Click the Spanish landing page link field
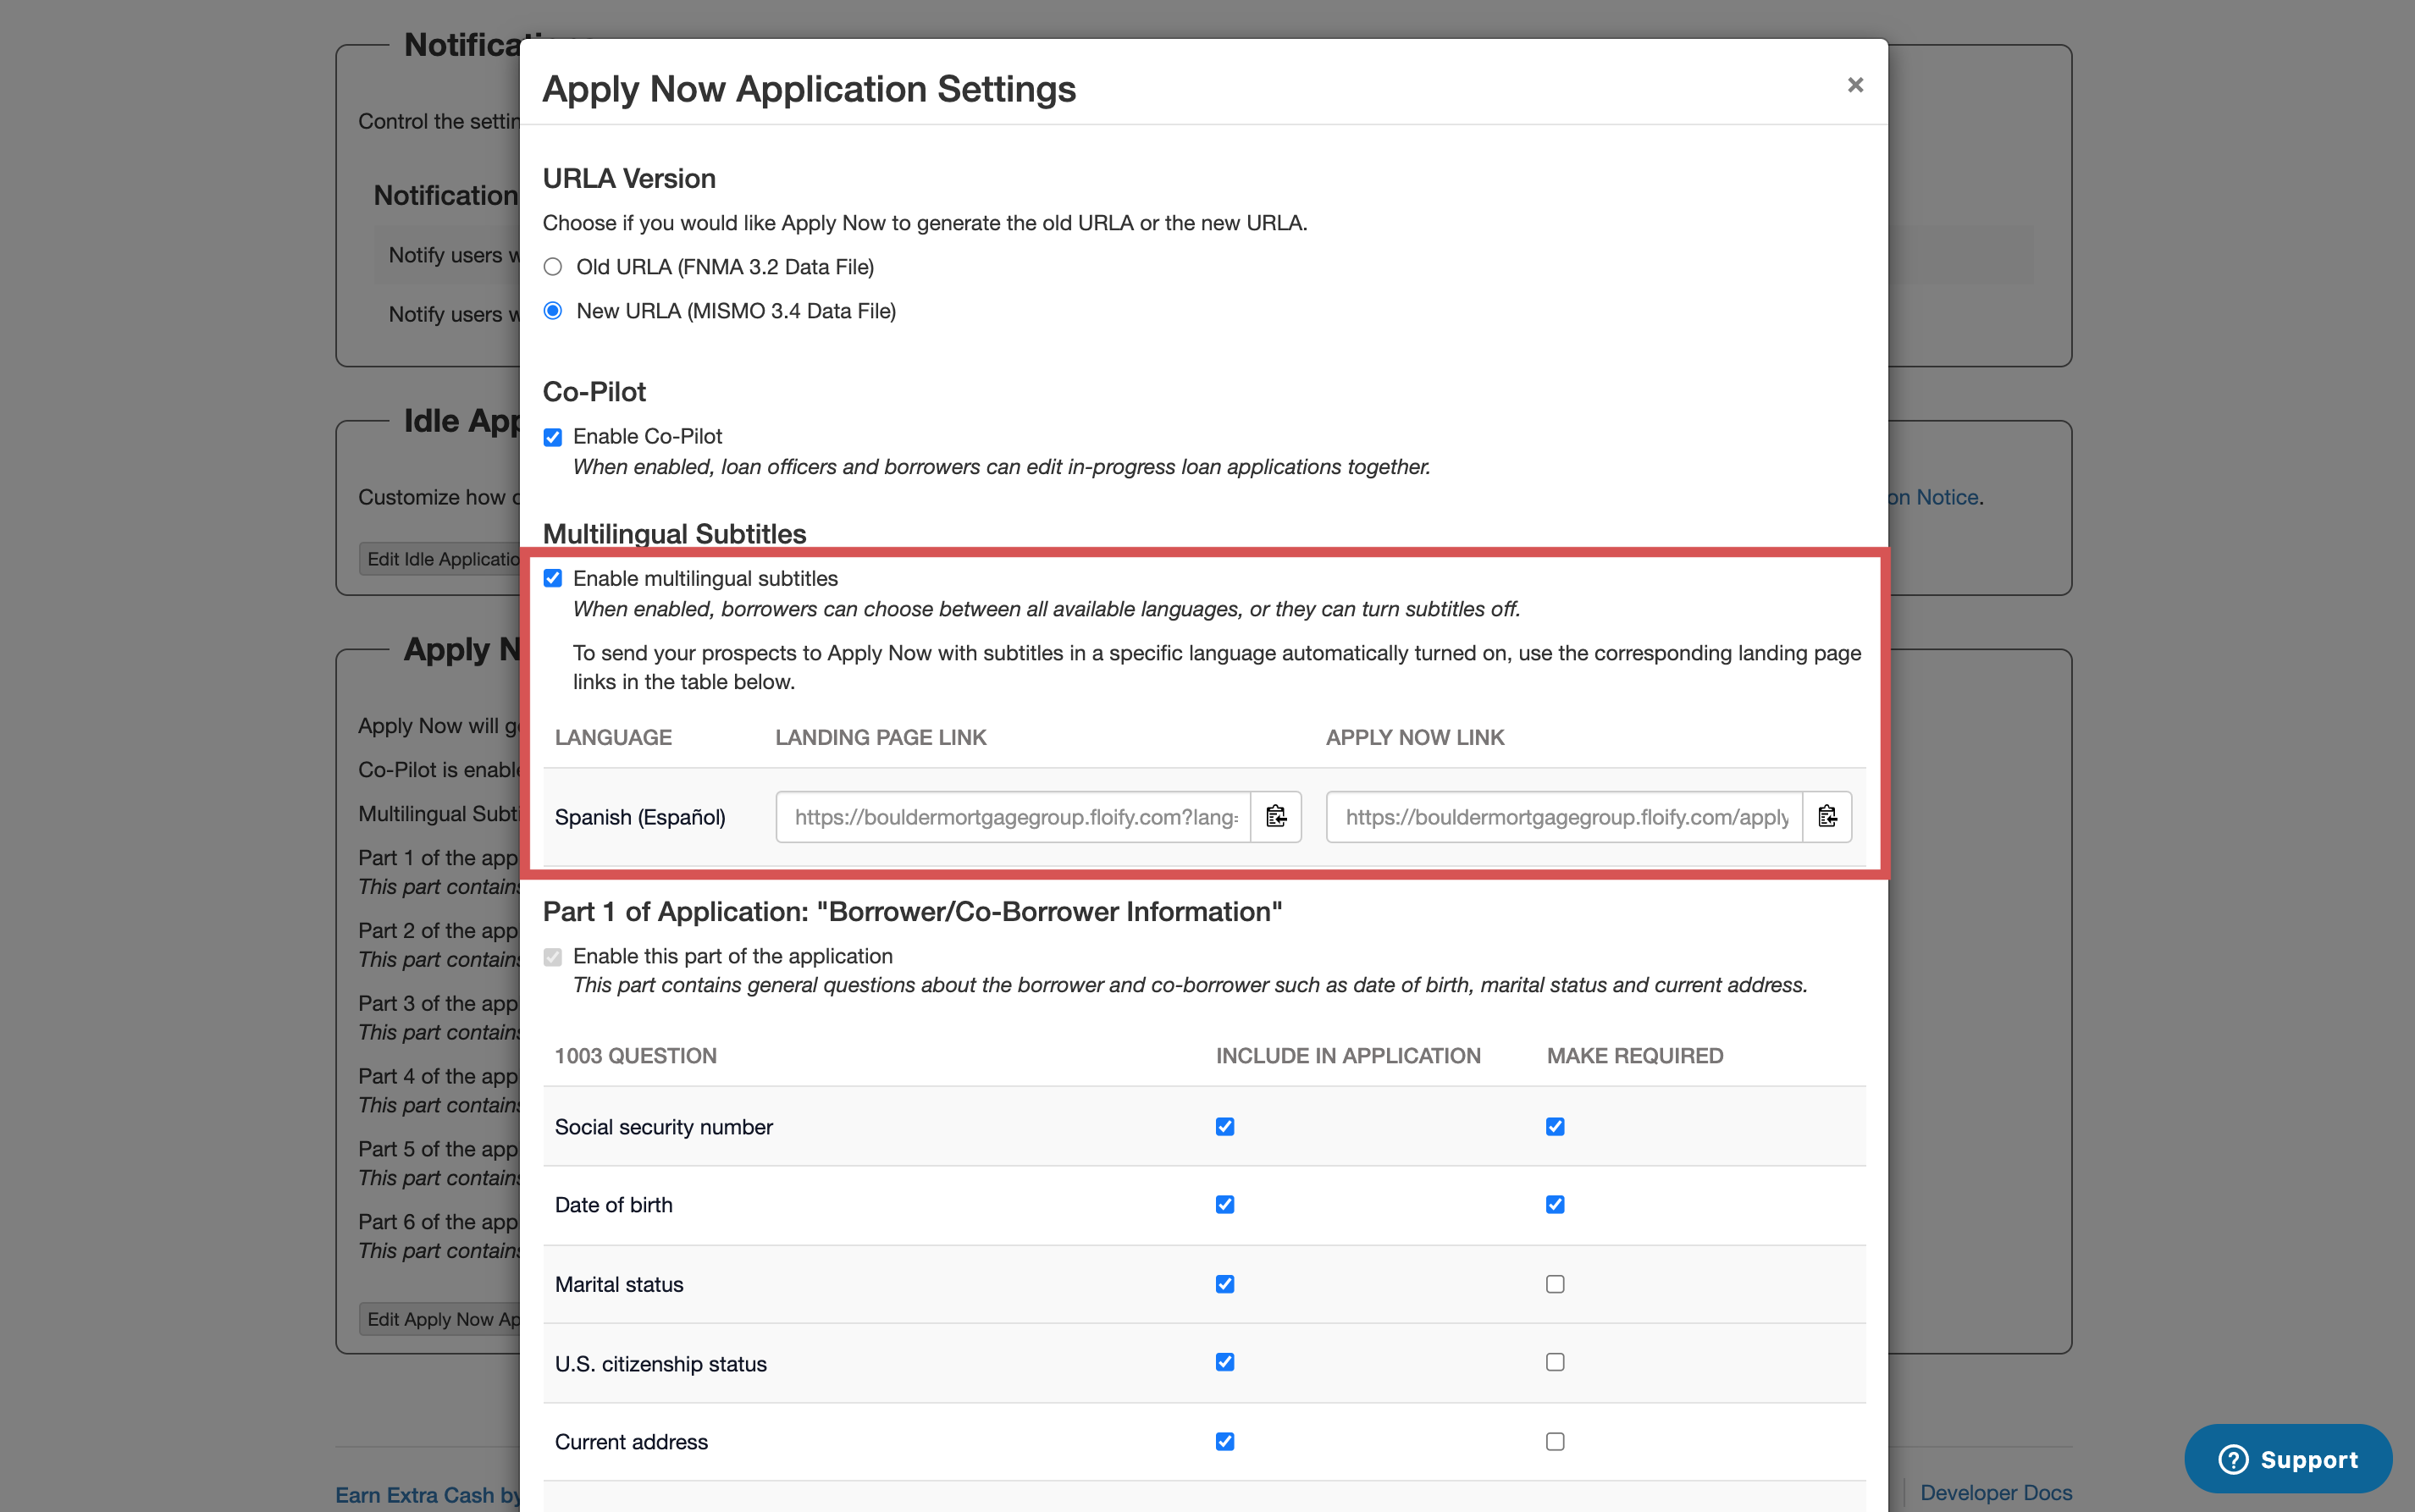2415x1512 pixels. 1014,817
